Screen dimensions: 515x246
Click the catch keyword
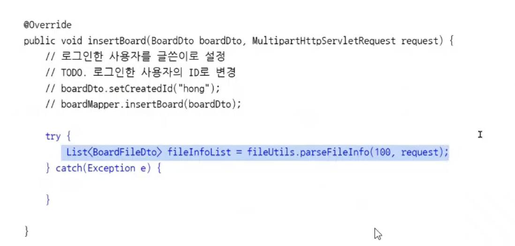[x=67, y=169]
